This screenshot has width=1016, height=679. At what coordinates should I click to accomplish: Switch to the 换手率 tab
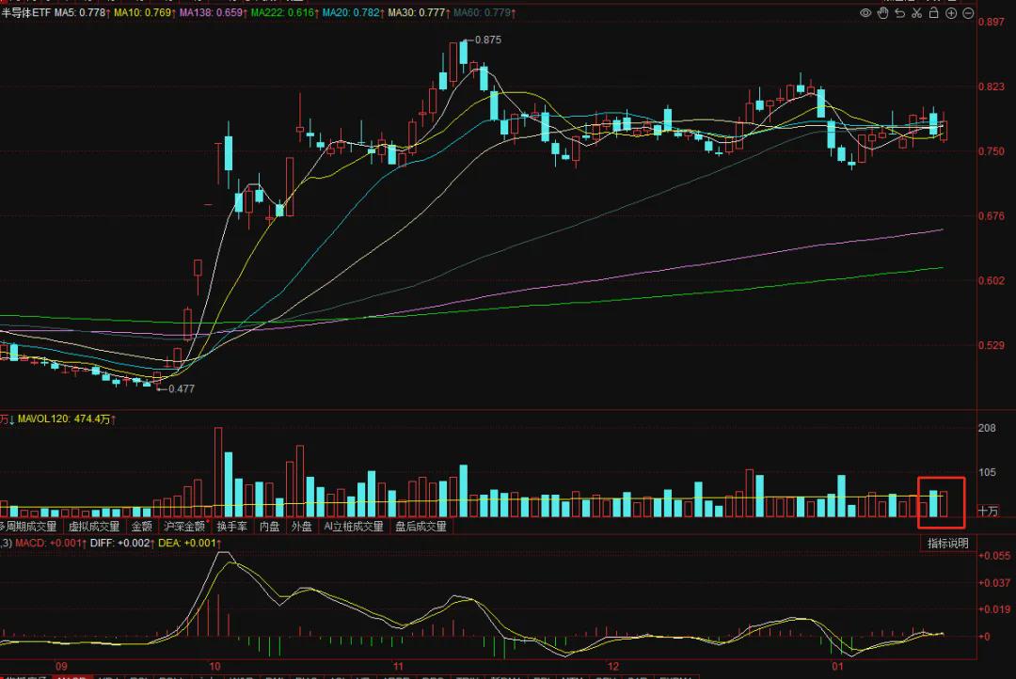coord(232,526)
